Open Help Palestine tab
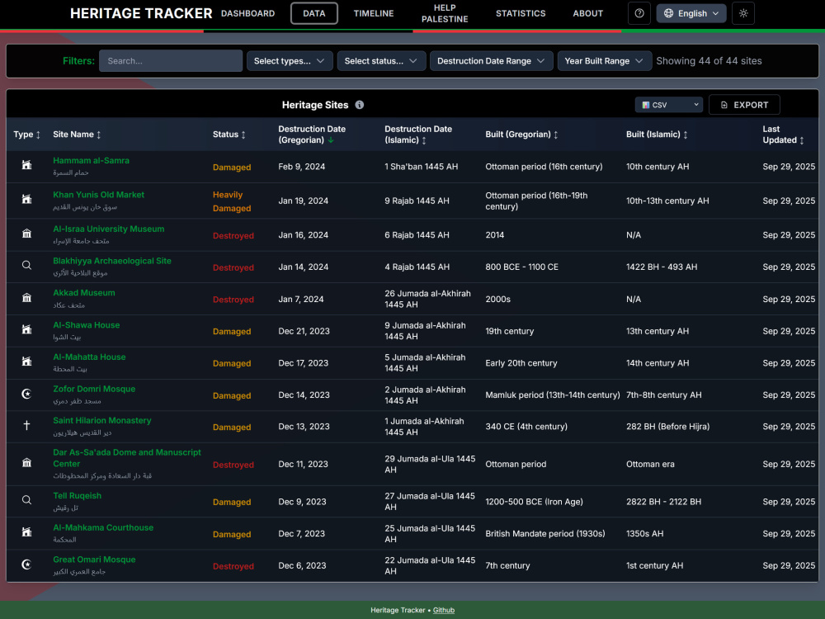Screen dimensions: 825x619 (445, 13)
